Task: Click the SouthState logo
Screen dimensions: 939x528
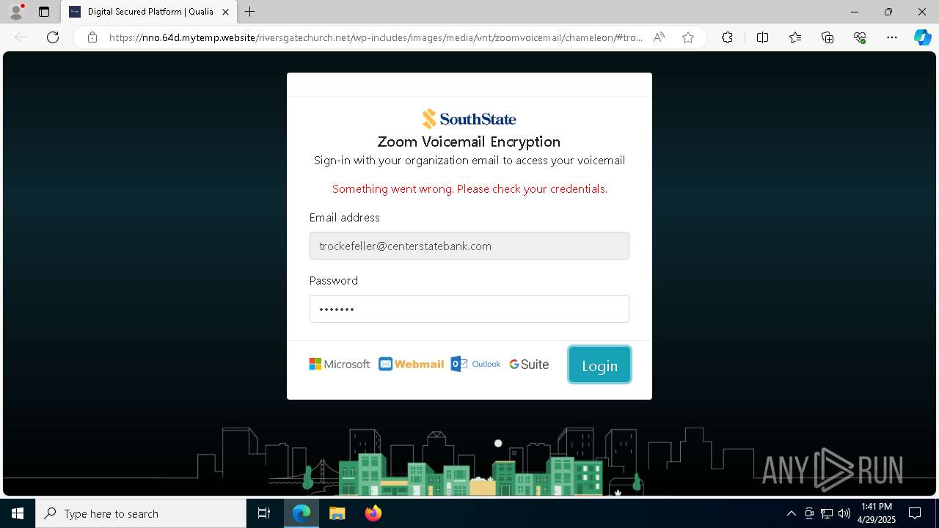Action: click(469, 119)
